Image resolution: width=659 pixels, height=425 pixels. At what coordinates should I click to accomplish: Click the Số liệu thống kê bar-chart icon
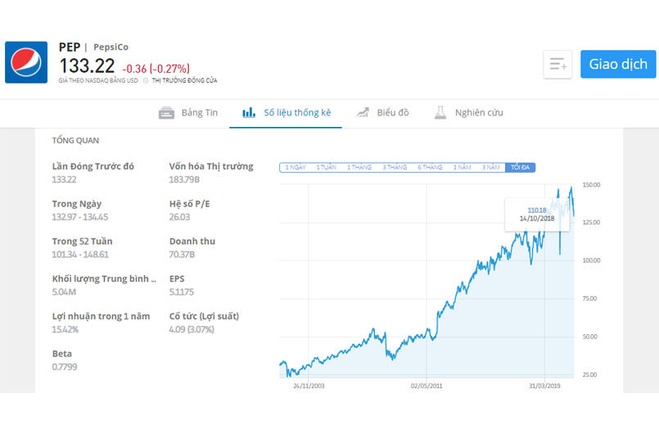(x=249, y=112)
